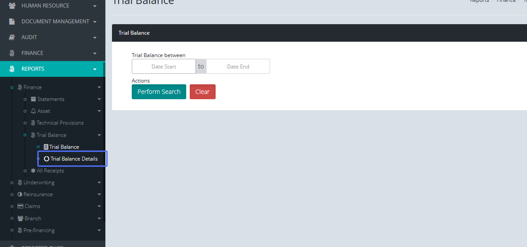Expand the Underwriting submenu arrow
The height and width of the screenshot is (247, 527).
tap(99, 183)
